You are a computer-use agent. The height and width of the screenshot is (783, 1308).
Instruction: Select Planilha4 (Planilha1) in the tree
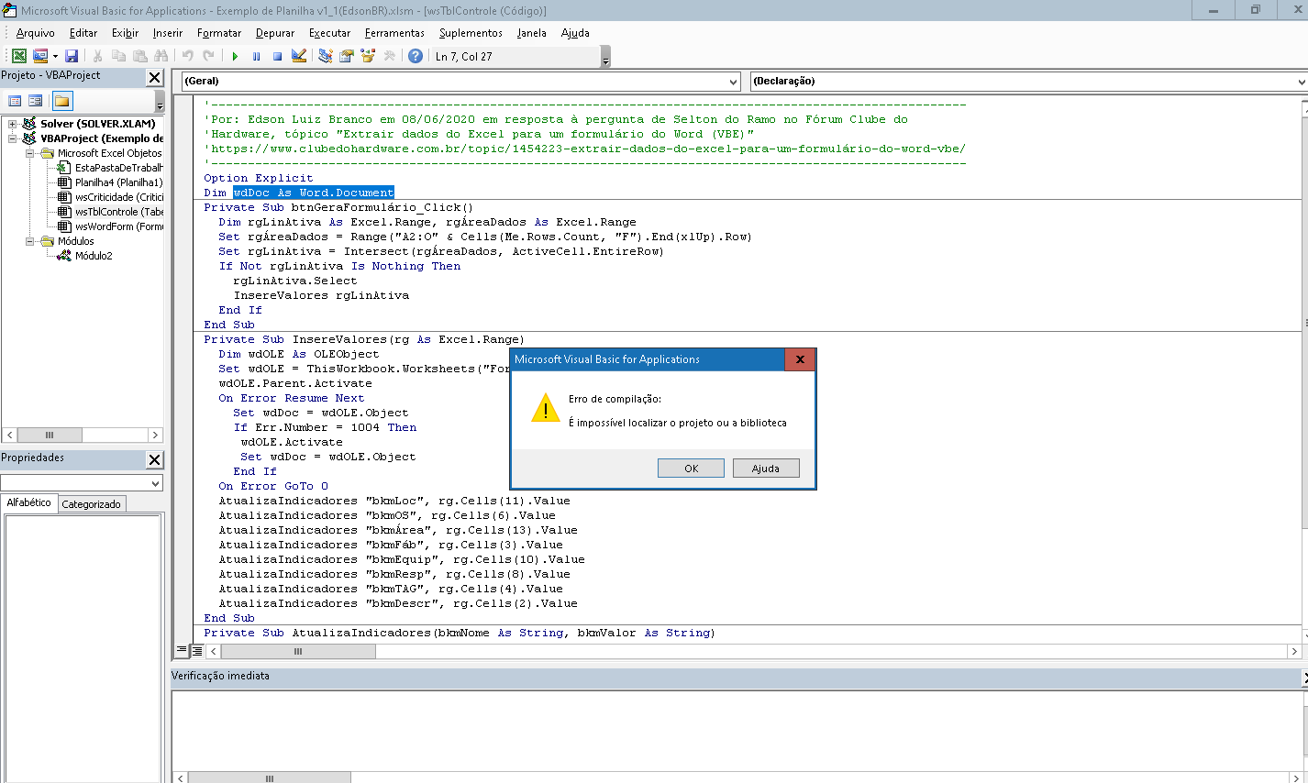pyautogui.click(x=118, y=182)
